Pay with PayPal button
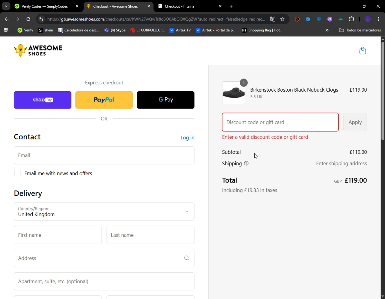The image size is (385, 299). [104, 100]
